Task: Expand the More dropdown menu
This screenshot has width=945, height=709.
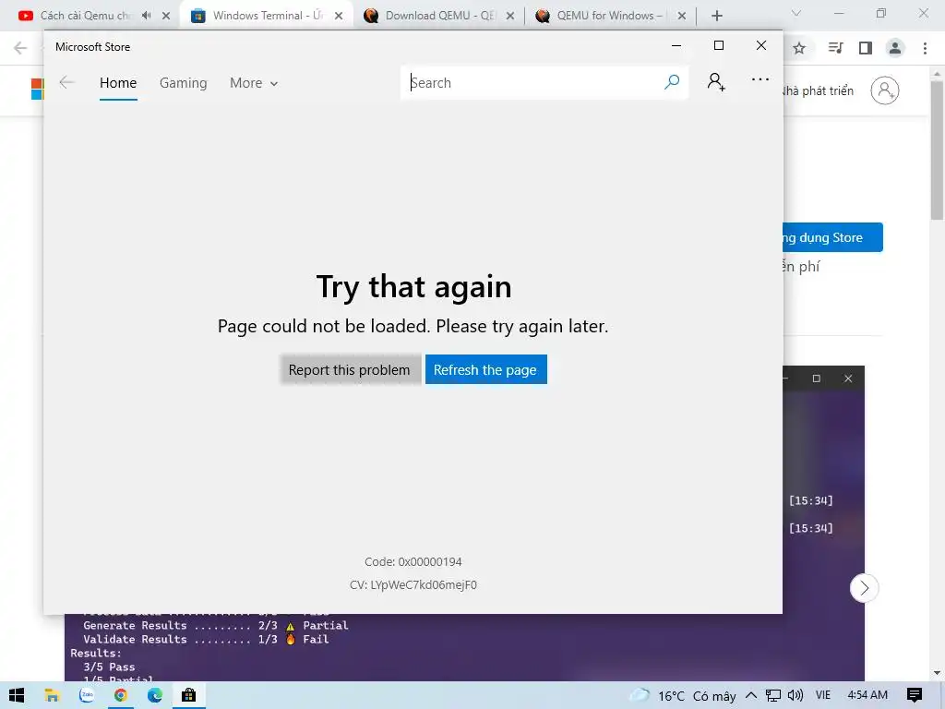Action: (x=254, y=82)
